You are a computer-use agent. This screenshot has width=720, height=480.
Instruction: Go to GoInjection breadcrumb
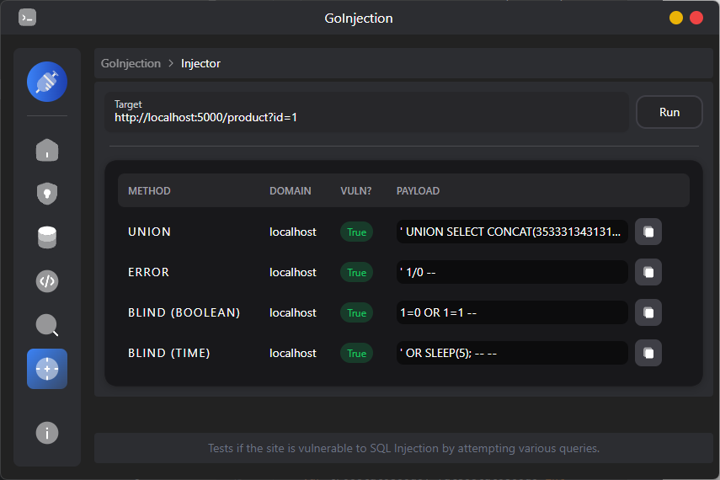tap(131, 63)
